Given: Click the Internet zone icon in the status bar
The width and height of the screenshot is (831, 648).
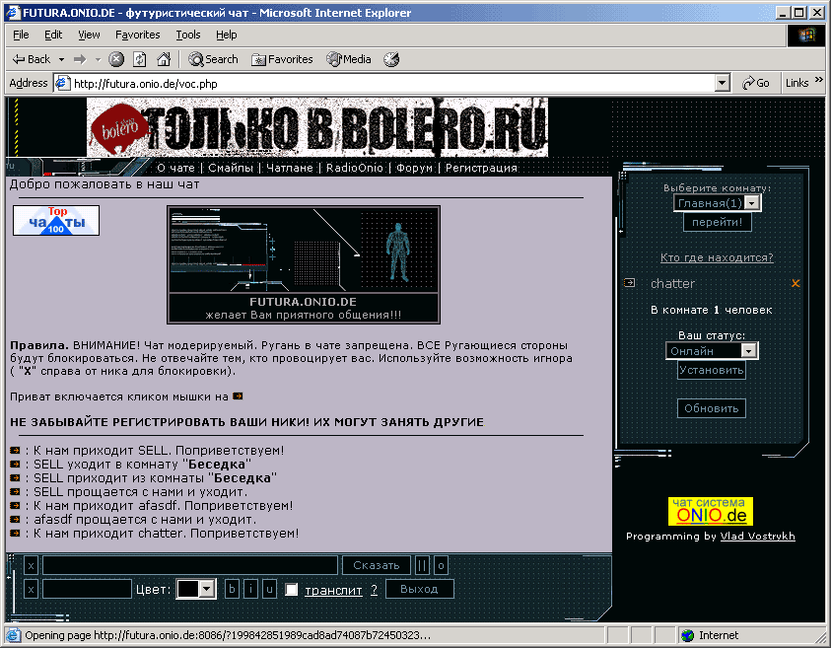Looking at the screenshot, I should 687,635.
